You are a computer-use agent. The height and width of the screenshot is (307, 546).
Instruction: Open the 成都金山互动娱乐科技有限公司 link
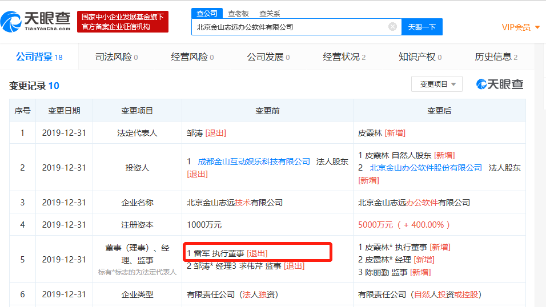(x=254, y=161)
